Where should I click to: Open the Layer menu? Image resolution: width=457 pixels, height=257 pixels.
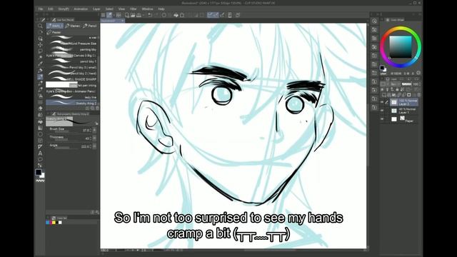click(x=96, y=9)
